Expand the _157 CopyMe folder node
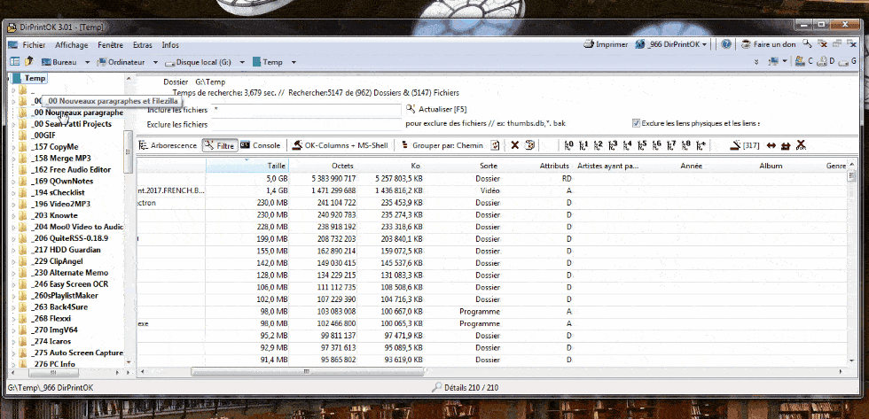This screenshot has height=419, width=869. 14,147
